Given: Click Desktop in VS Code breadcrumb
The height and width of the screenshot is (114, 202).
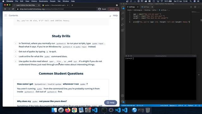Looking at the screenshot, I should coord(147,10).
